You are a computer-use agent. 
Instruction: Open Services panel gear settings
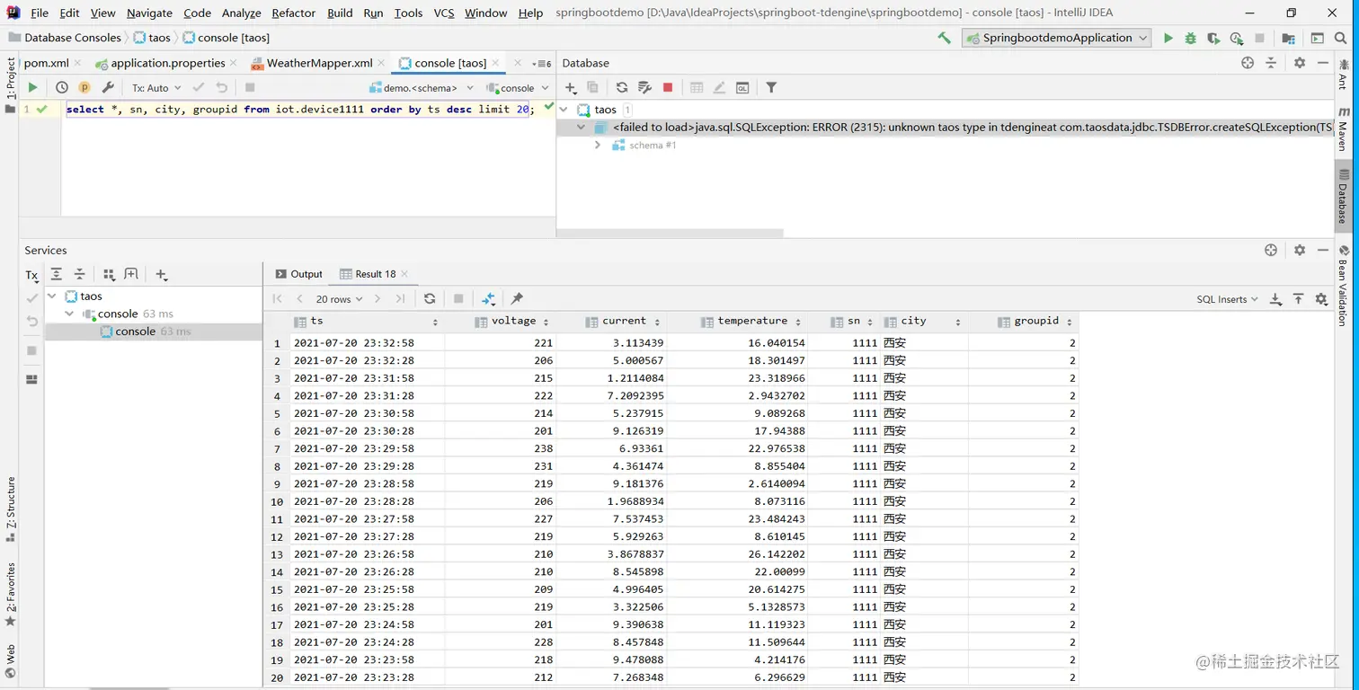coord(1299,250)
